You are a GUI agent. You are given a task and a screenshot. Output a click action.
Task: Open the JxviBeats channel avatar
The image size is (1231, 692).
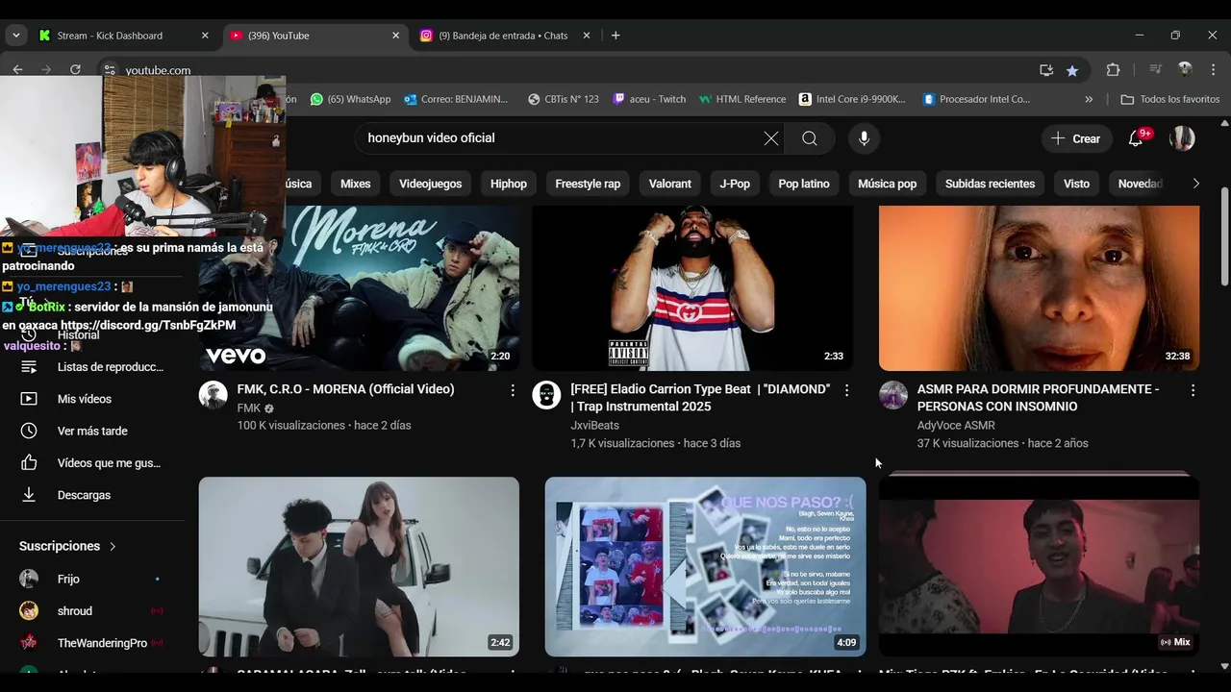(x=546, y=395)
